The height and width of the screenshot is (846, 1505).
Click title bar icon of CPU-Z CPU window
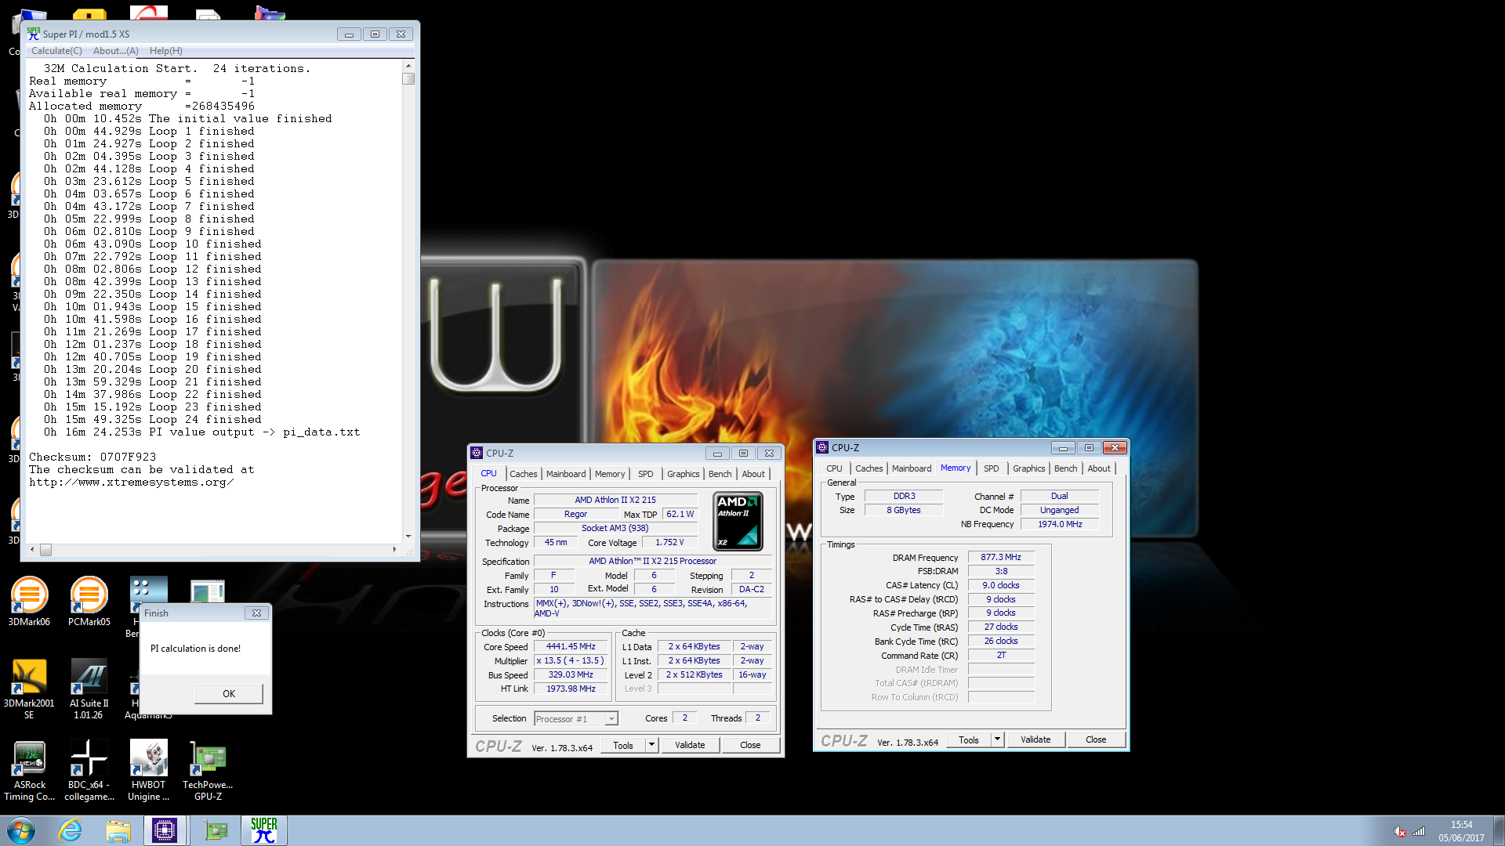pos(477,453)
